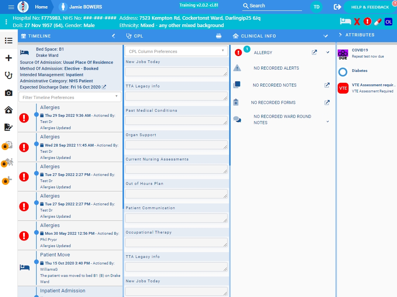Click the alerts warning triangle icon
Image resolution: width=397 pixels, height=297 pixels.
[x=237, y=68]
